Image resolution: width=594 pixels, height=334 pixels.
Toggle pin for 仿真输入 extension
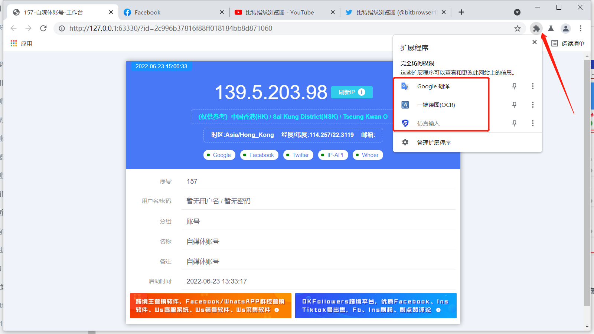514,123
